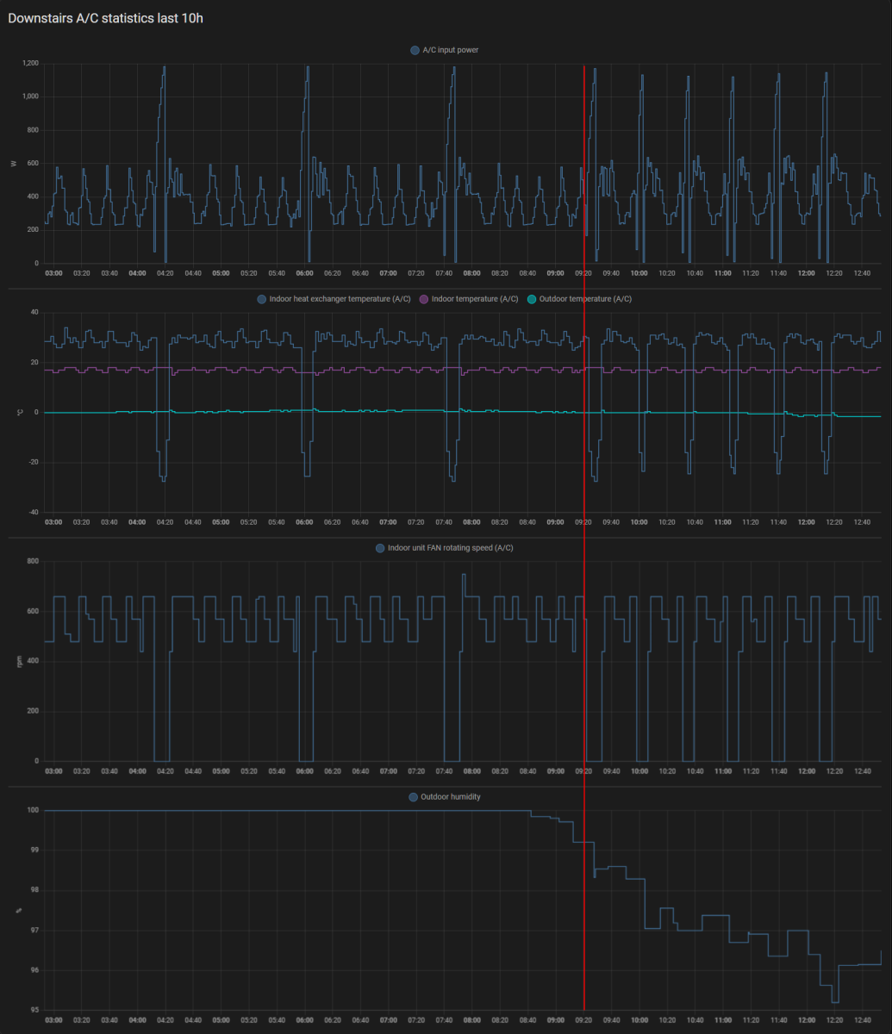Click the Indoor heat exchanger temperature legend dot
The image size is (892, 1034).
262,299
